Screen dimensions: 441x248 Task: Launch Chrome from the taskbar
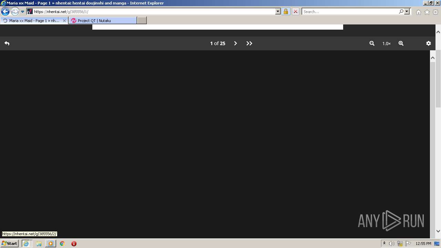pyautogui.click(x=62, y=244)
